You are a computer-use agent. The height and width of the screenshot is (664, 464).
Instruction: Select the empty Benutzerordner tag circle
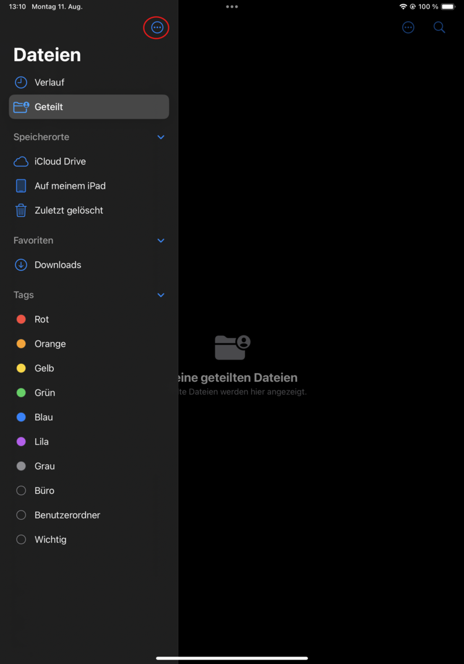[21, 515]
